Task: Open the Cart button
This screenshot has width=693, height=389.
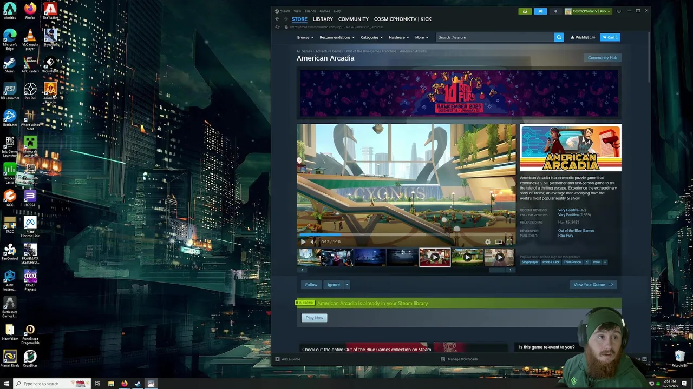Action: pyautogui.click(x=610, y=37)
